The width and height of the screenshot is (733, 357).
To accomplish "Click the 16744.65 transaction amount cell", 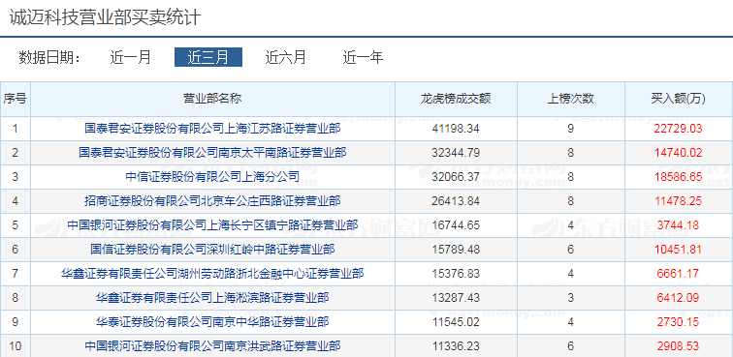I will [456, 225].
